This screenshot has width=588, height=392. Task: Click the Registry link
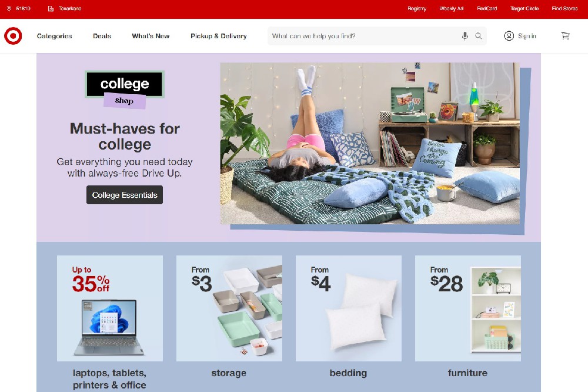[x=417, y=8]
